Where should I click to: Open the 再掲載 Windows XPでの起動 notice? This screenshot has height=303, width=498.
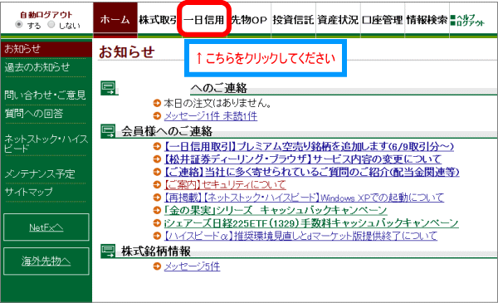point(304,198)
